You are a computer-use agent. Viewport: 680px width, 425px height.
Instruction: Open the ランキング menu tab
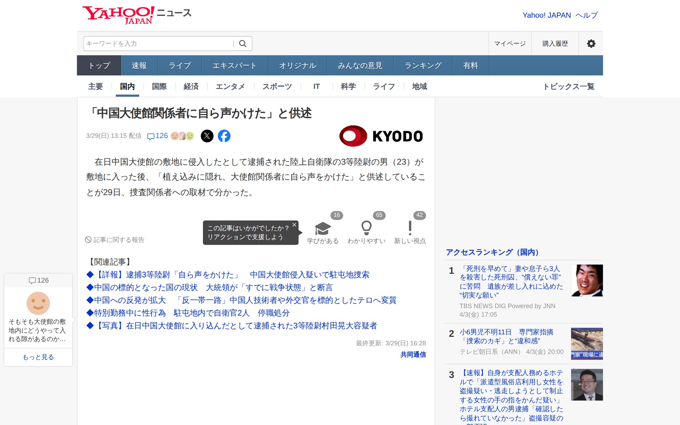(x=423, y=66)
